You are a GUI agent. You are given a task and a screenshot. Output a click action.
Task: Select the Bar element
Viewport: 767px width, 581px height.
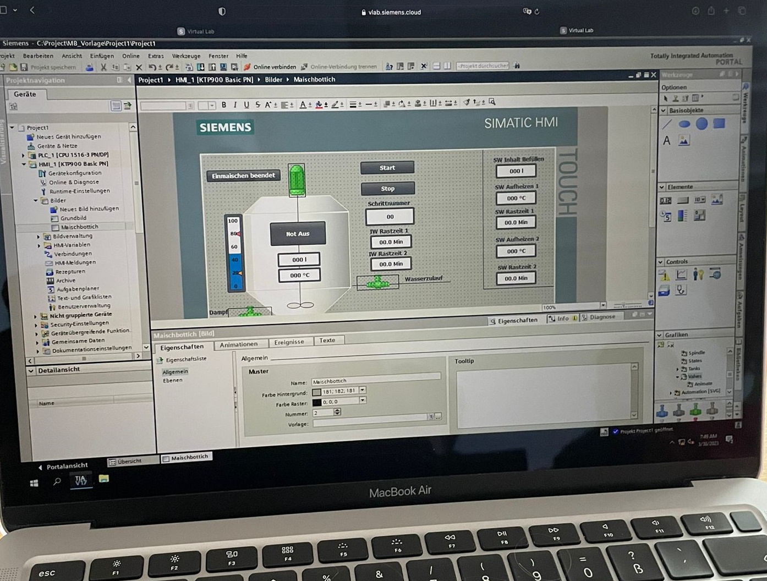point(682,216)
